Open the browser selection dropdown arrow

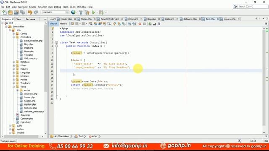76,12
